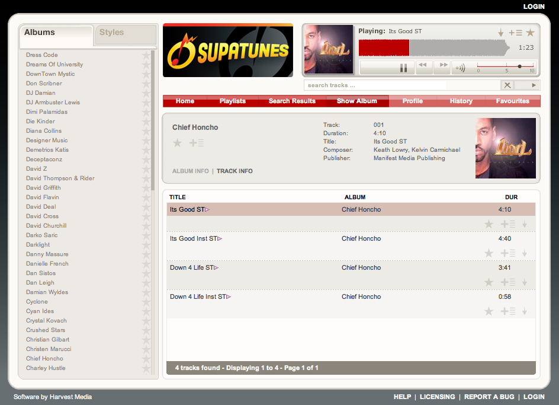
Task: Open REPORT A BUG footer link
Action: (x=489, y=397)
